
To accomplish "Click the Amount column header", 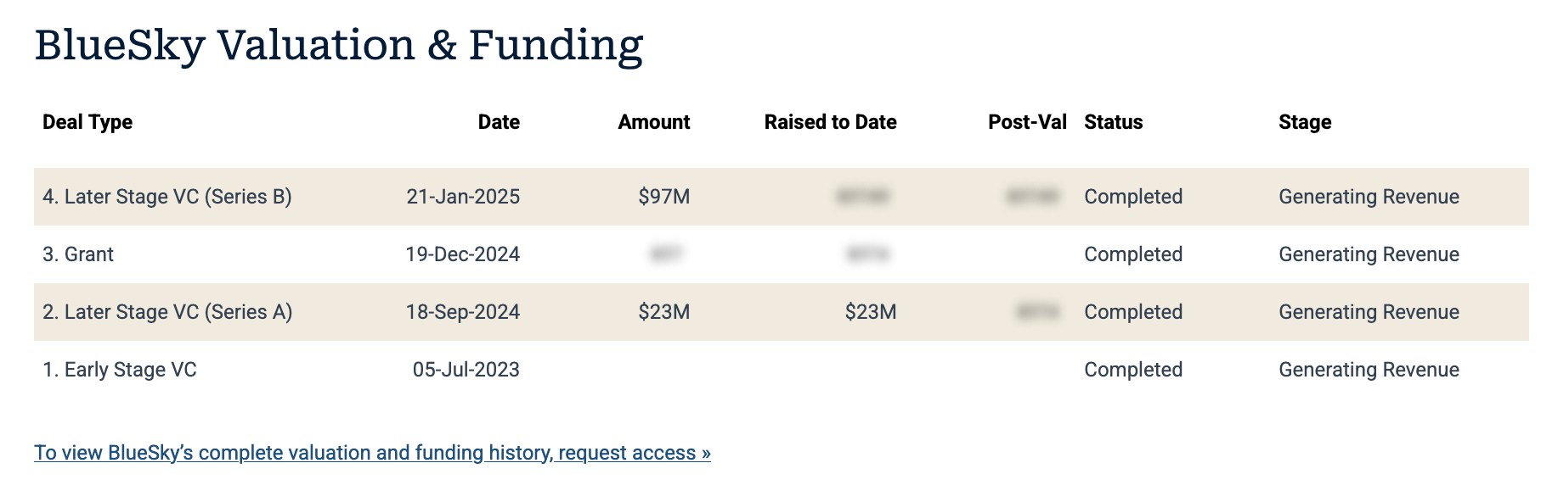I will point(653,122).
